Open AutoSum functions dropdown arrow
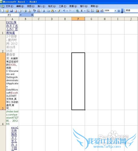The width and height of the screenshot is (138, 151). coord(85,11)
